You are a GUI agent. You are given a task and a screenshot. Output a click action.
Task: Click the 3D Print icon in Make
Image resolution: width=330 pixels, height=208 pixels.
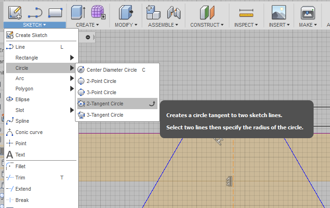tap(307, 12)
